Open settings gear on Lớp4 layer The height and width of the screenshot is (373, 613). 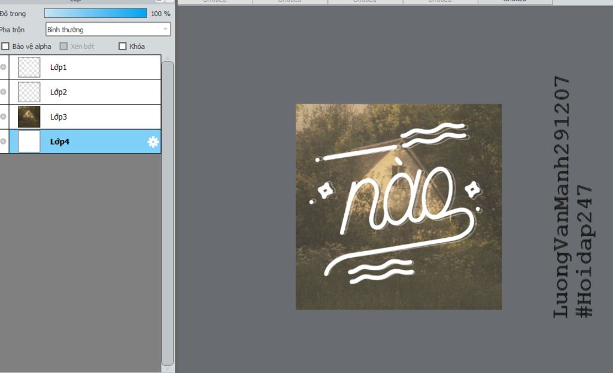tap(153, 142)
